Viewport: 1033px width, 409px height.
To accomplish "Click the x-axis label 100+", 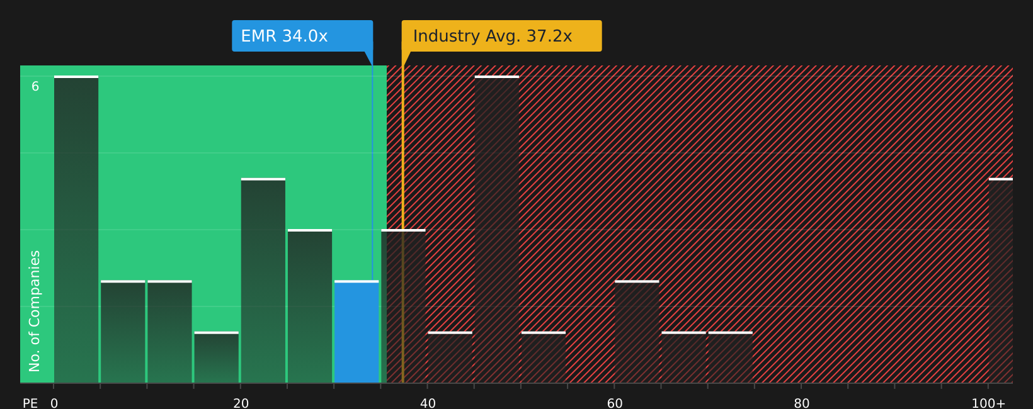I will [x=988, y=403].
